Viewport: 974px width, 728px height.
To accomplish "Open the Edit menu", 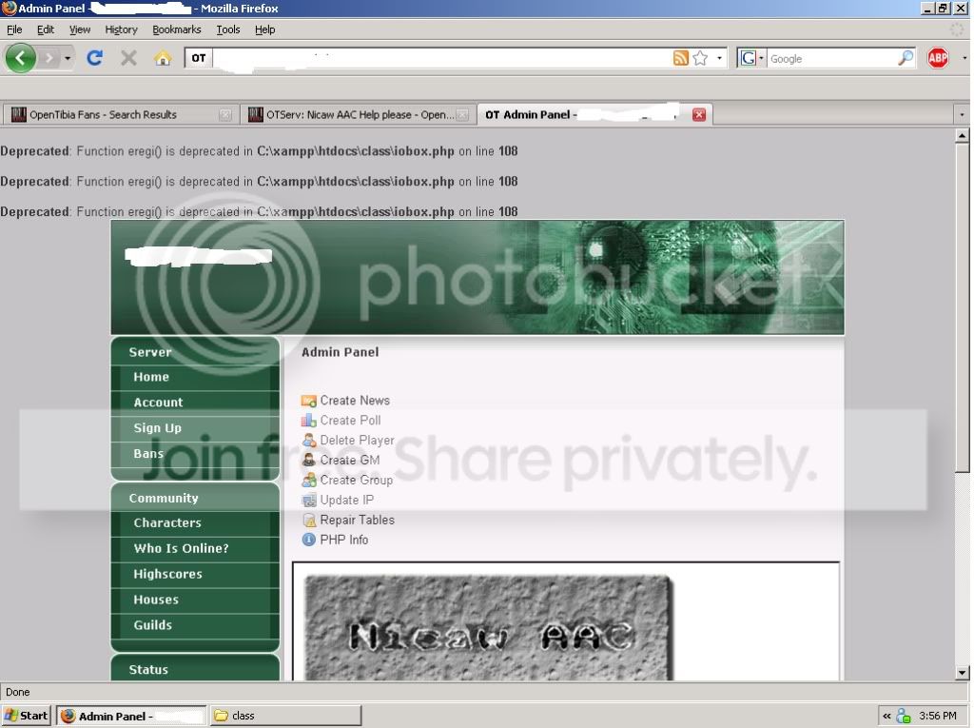I will 46,30.
